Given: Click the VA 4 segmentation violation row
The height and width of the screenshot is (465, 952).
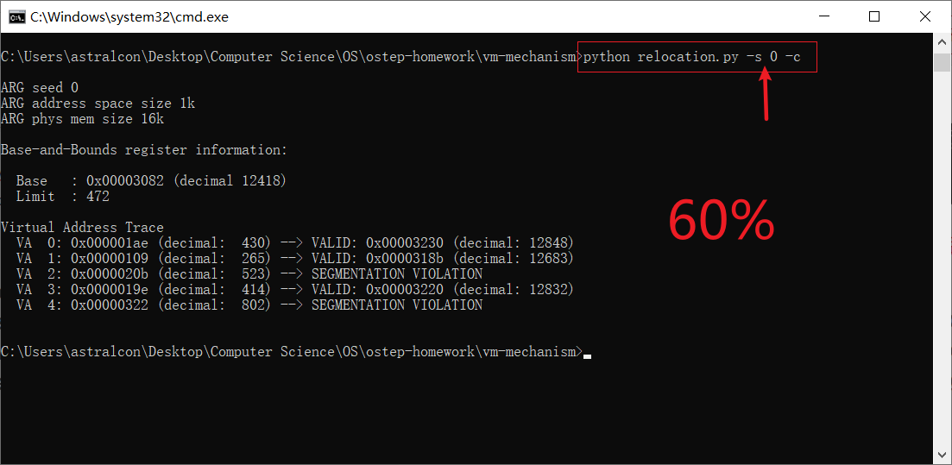Looking at the screenshot, I should 249,305.
